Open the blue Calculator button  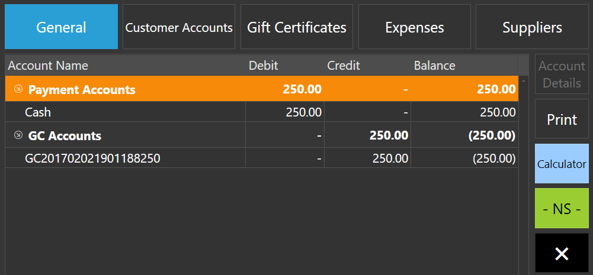[562, 164]
